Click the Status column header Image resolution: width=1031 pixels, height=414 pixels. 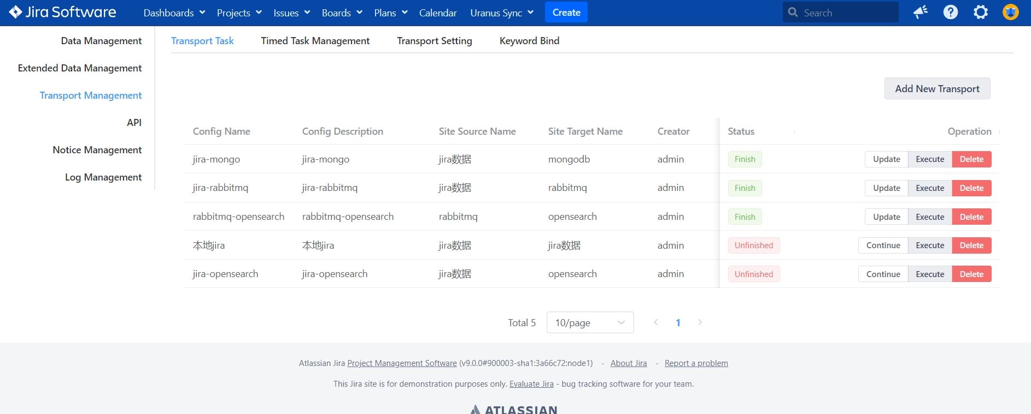point(741,131)
